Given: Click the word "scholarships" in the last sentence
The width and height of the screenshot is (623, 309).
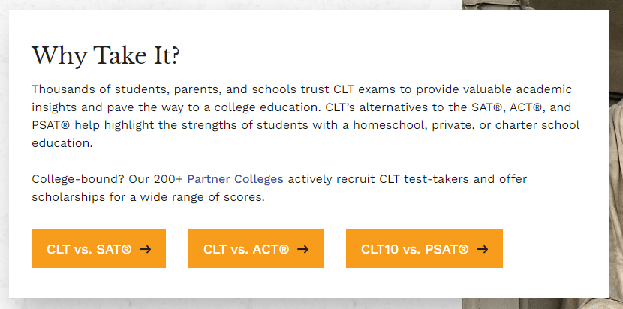Looking at the screenshot, I should [x=68, y=197].
